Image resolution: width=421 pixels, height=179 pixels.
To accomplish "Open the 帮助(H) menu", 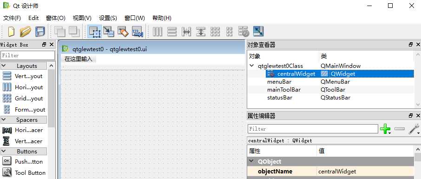I will pos(162,18).
